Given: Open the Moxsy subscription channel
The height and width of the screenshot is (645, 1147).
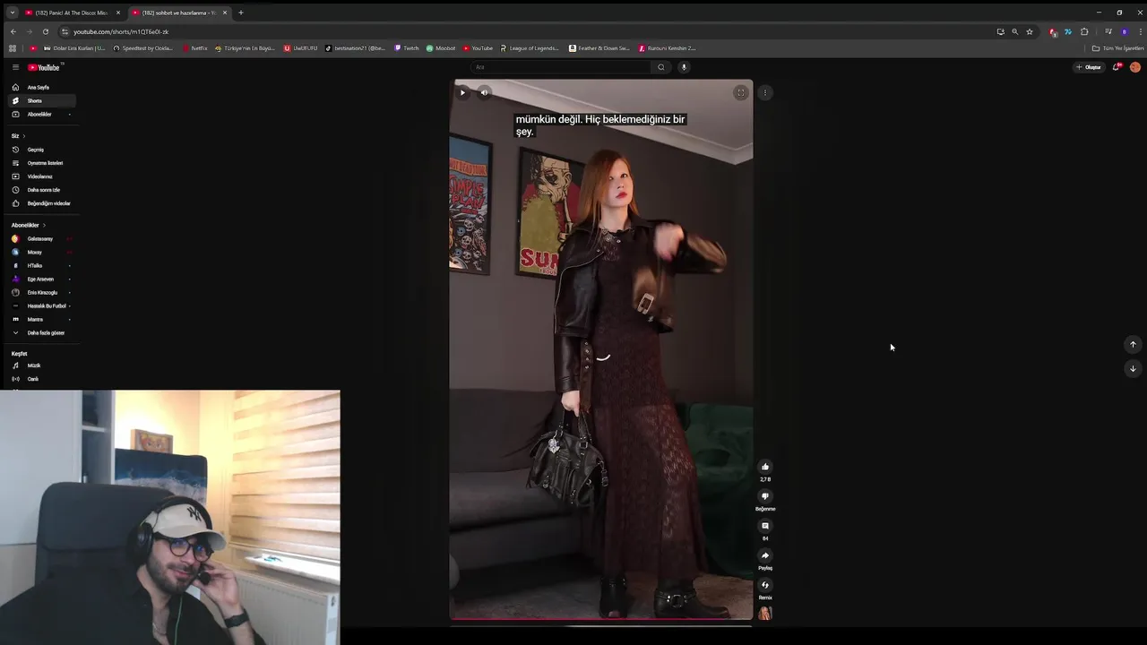Looking at the screenshot, I should point(42,253).
